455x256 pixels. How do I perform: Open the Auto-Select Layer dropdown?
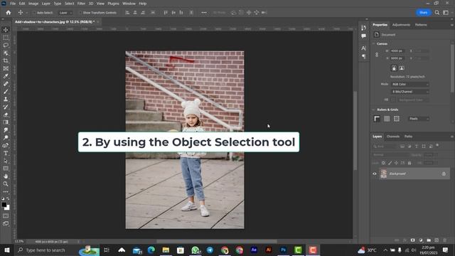[65, 13]
